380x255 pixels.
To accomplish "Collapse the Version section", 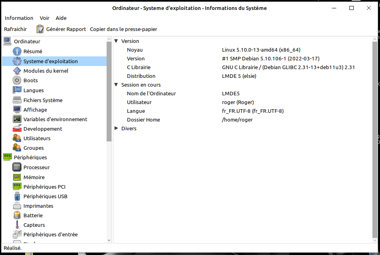I will point(117,41).
